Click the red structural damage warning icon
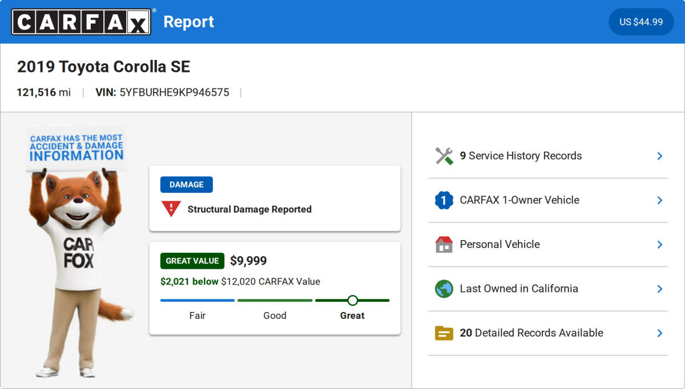 [x=171, y=209]
